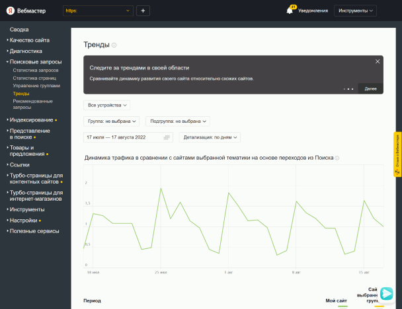402x309 pixels.
Task: Change Детализация: по дням setting
Action: (x=210, y=137)
